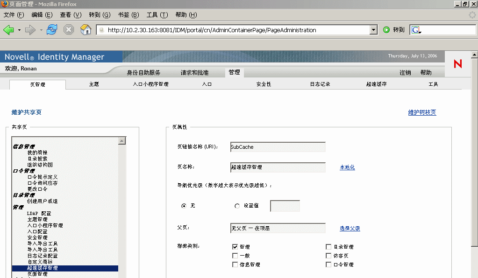Image resolution: width=478 pixels, height=278 pixels.
Task: Click the 本地化 link
Action: (x=347, y=167)
